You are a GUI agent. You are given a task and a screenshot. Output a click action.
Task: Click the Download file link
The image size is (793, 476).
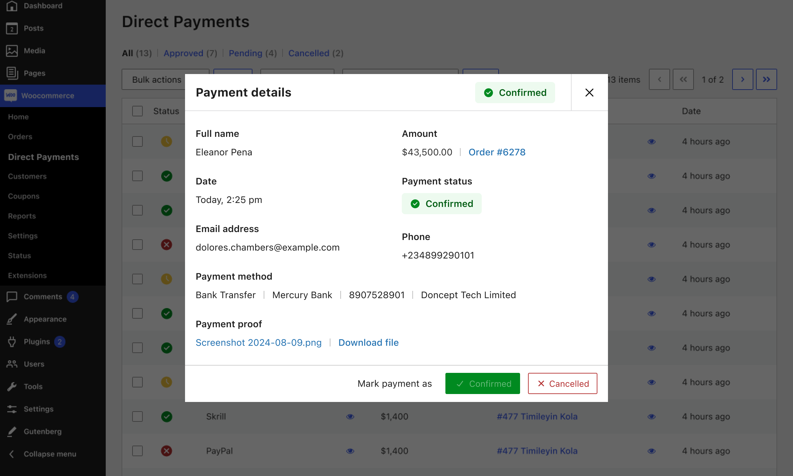pos(368,342)
